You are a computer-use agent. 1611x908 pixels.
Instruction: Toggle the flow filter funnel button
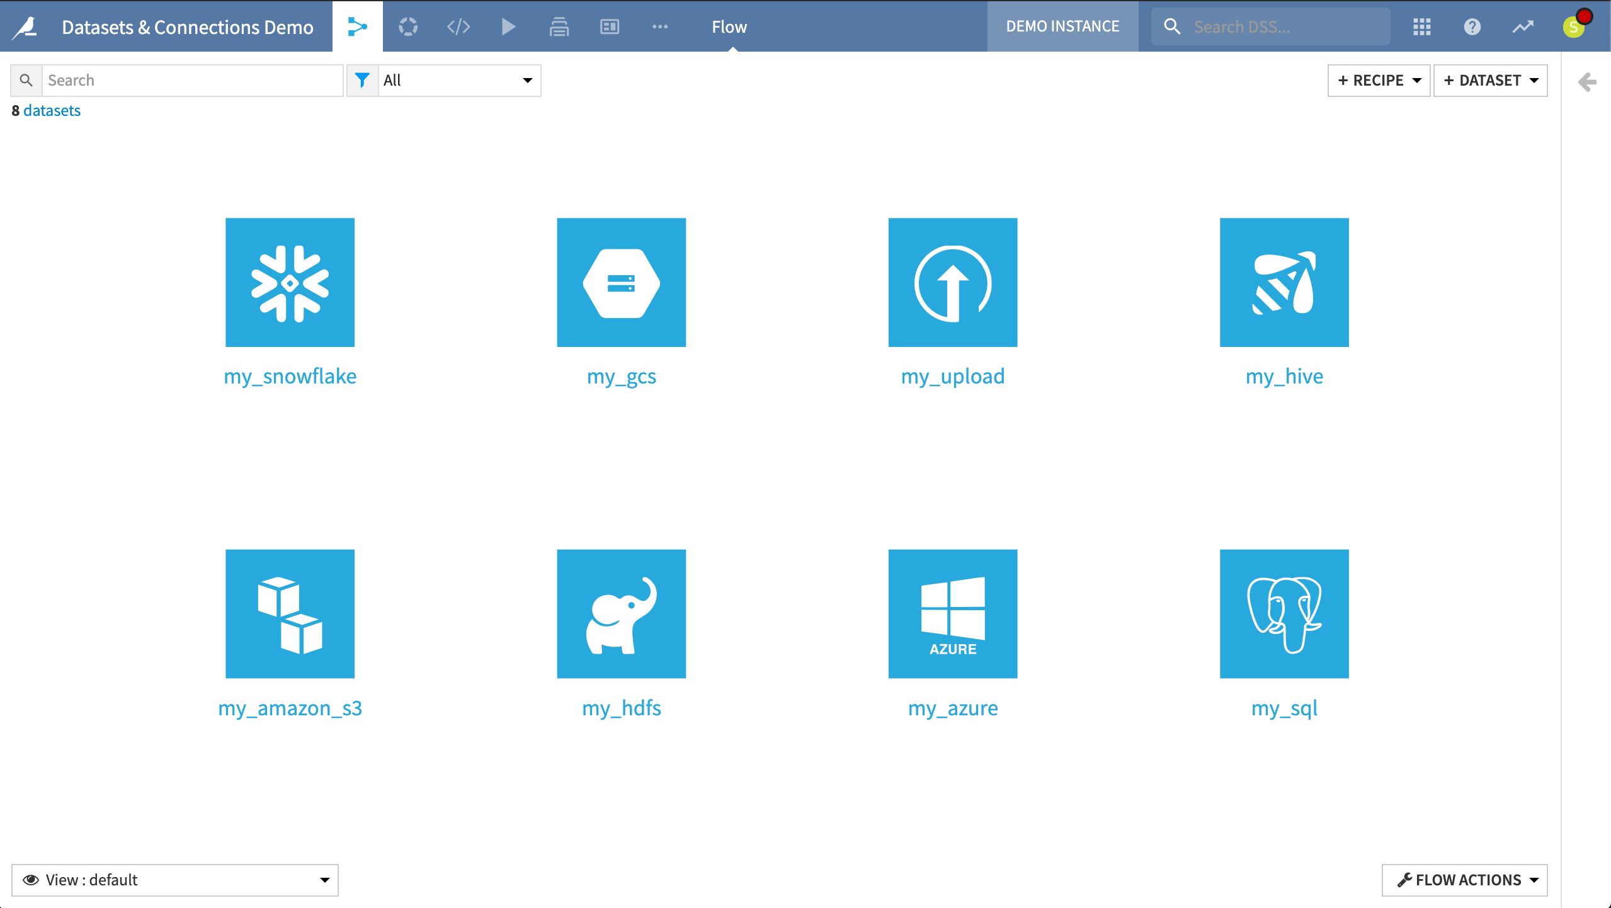click(362, 80)
